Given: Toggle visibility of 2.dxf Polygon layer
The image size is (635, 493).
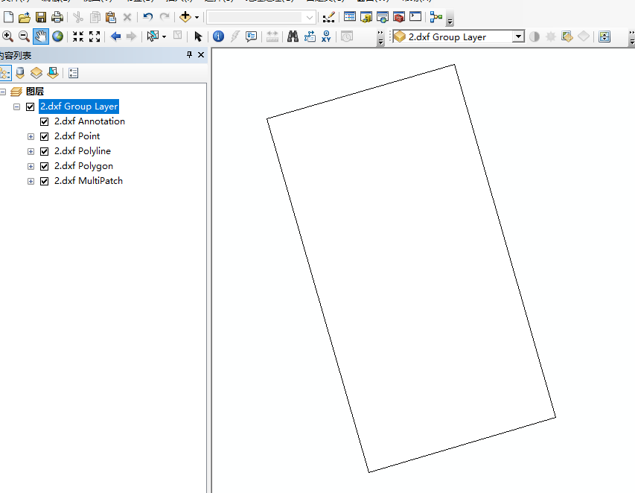Looking at the screenshot, I should pos(45,166).
